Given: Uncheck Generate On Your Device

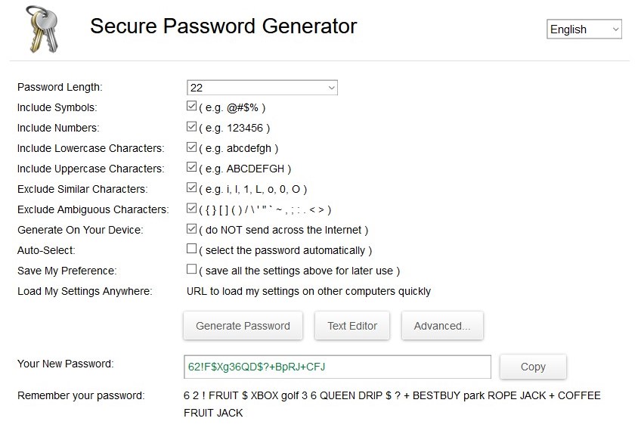Looking at the screenshot, I should (x=191, y=228).
